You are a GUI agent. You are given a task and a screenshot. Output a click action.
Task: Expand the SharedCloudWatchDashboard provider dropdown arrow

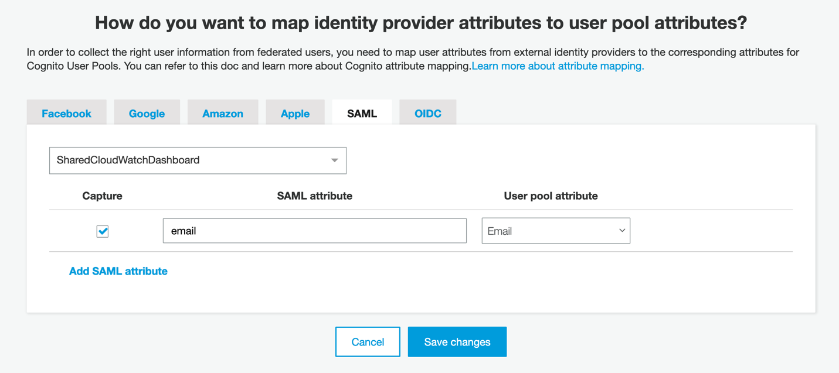pyautogui.click(x=334, y=160)
